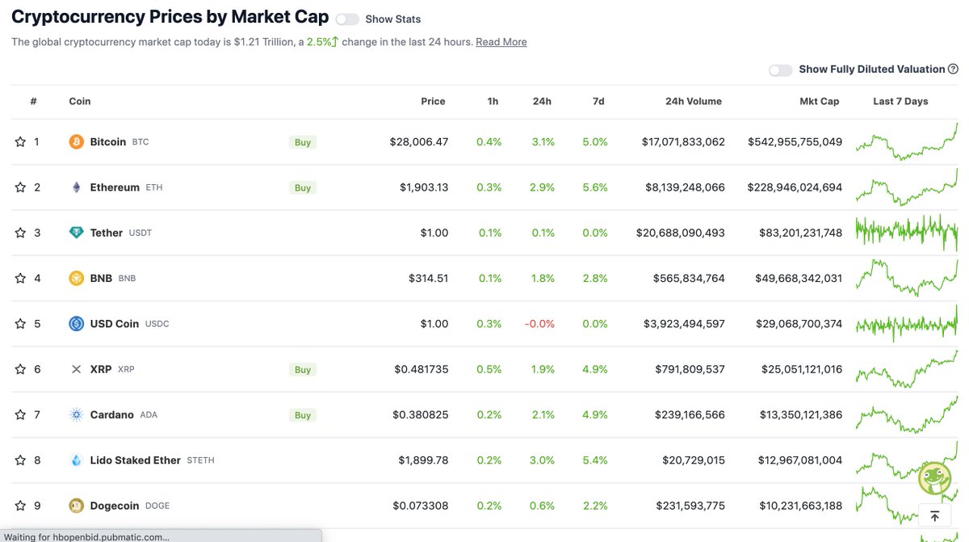Toggle the Show Stats switch
The image size is (969, 542).
pos(347,19)
